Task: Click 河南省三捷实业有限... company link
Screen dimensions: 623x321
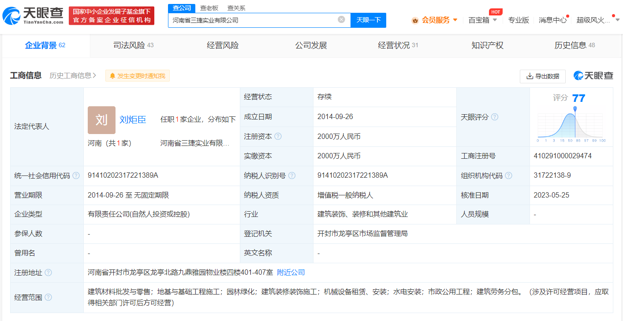Action: coord(194,143)
